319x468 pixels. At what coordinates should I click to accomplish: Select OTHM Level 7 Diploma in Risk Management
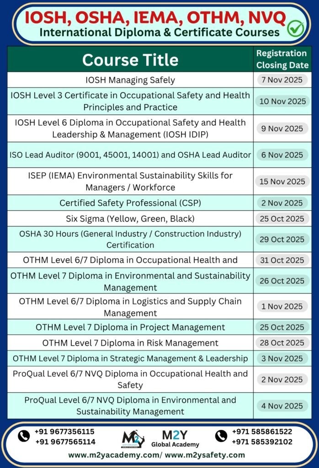(x=130, y=343)
